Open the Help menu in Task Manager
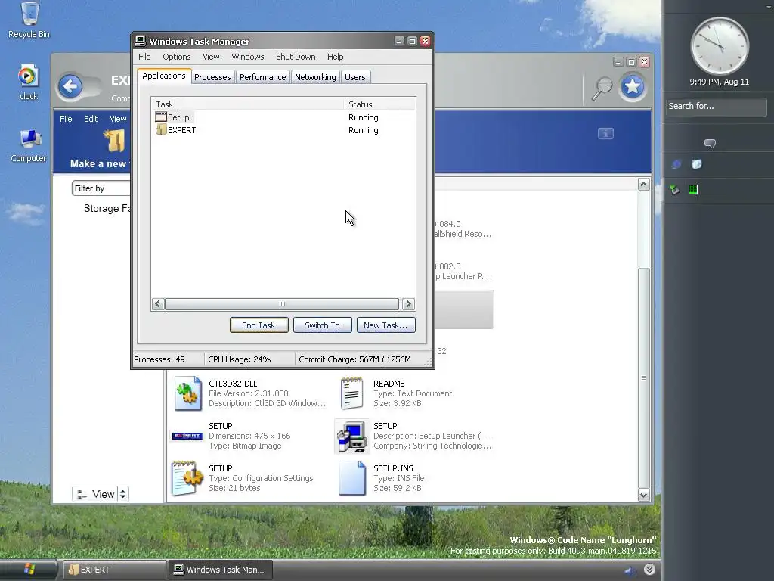This screenshot has width=774, height=581. 335,57
